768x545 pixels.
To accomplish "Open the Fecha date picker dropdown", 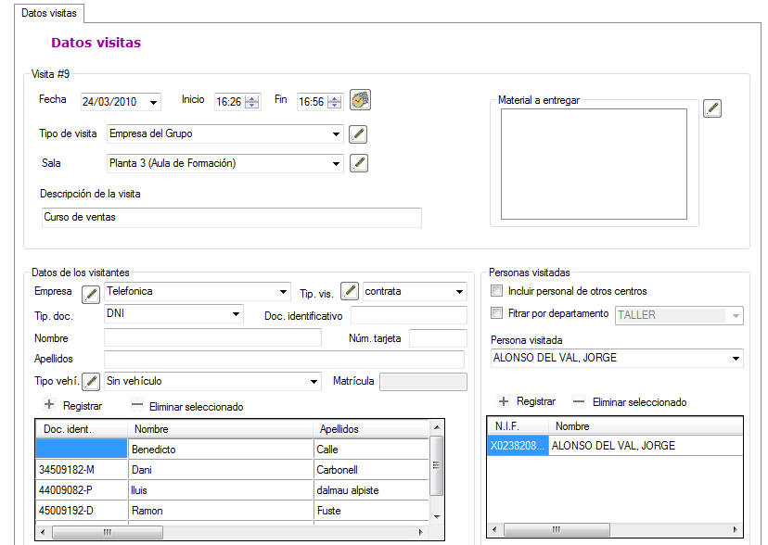I will [153, 102].
